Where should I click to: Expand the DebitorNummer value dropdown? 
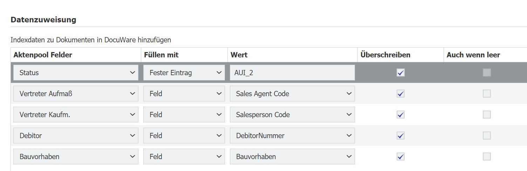coord(292,136)
